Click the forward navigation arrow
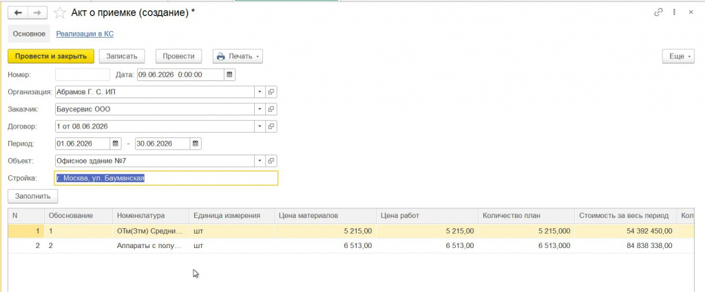705x292 pixels. point(37,13)
